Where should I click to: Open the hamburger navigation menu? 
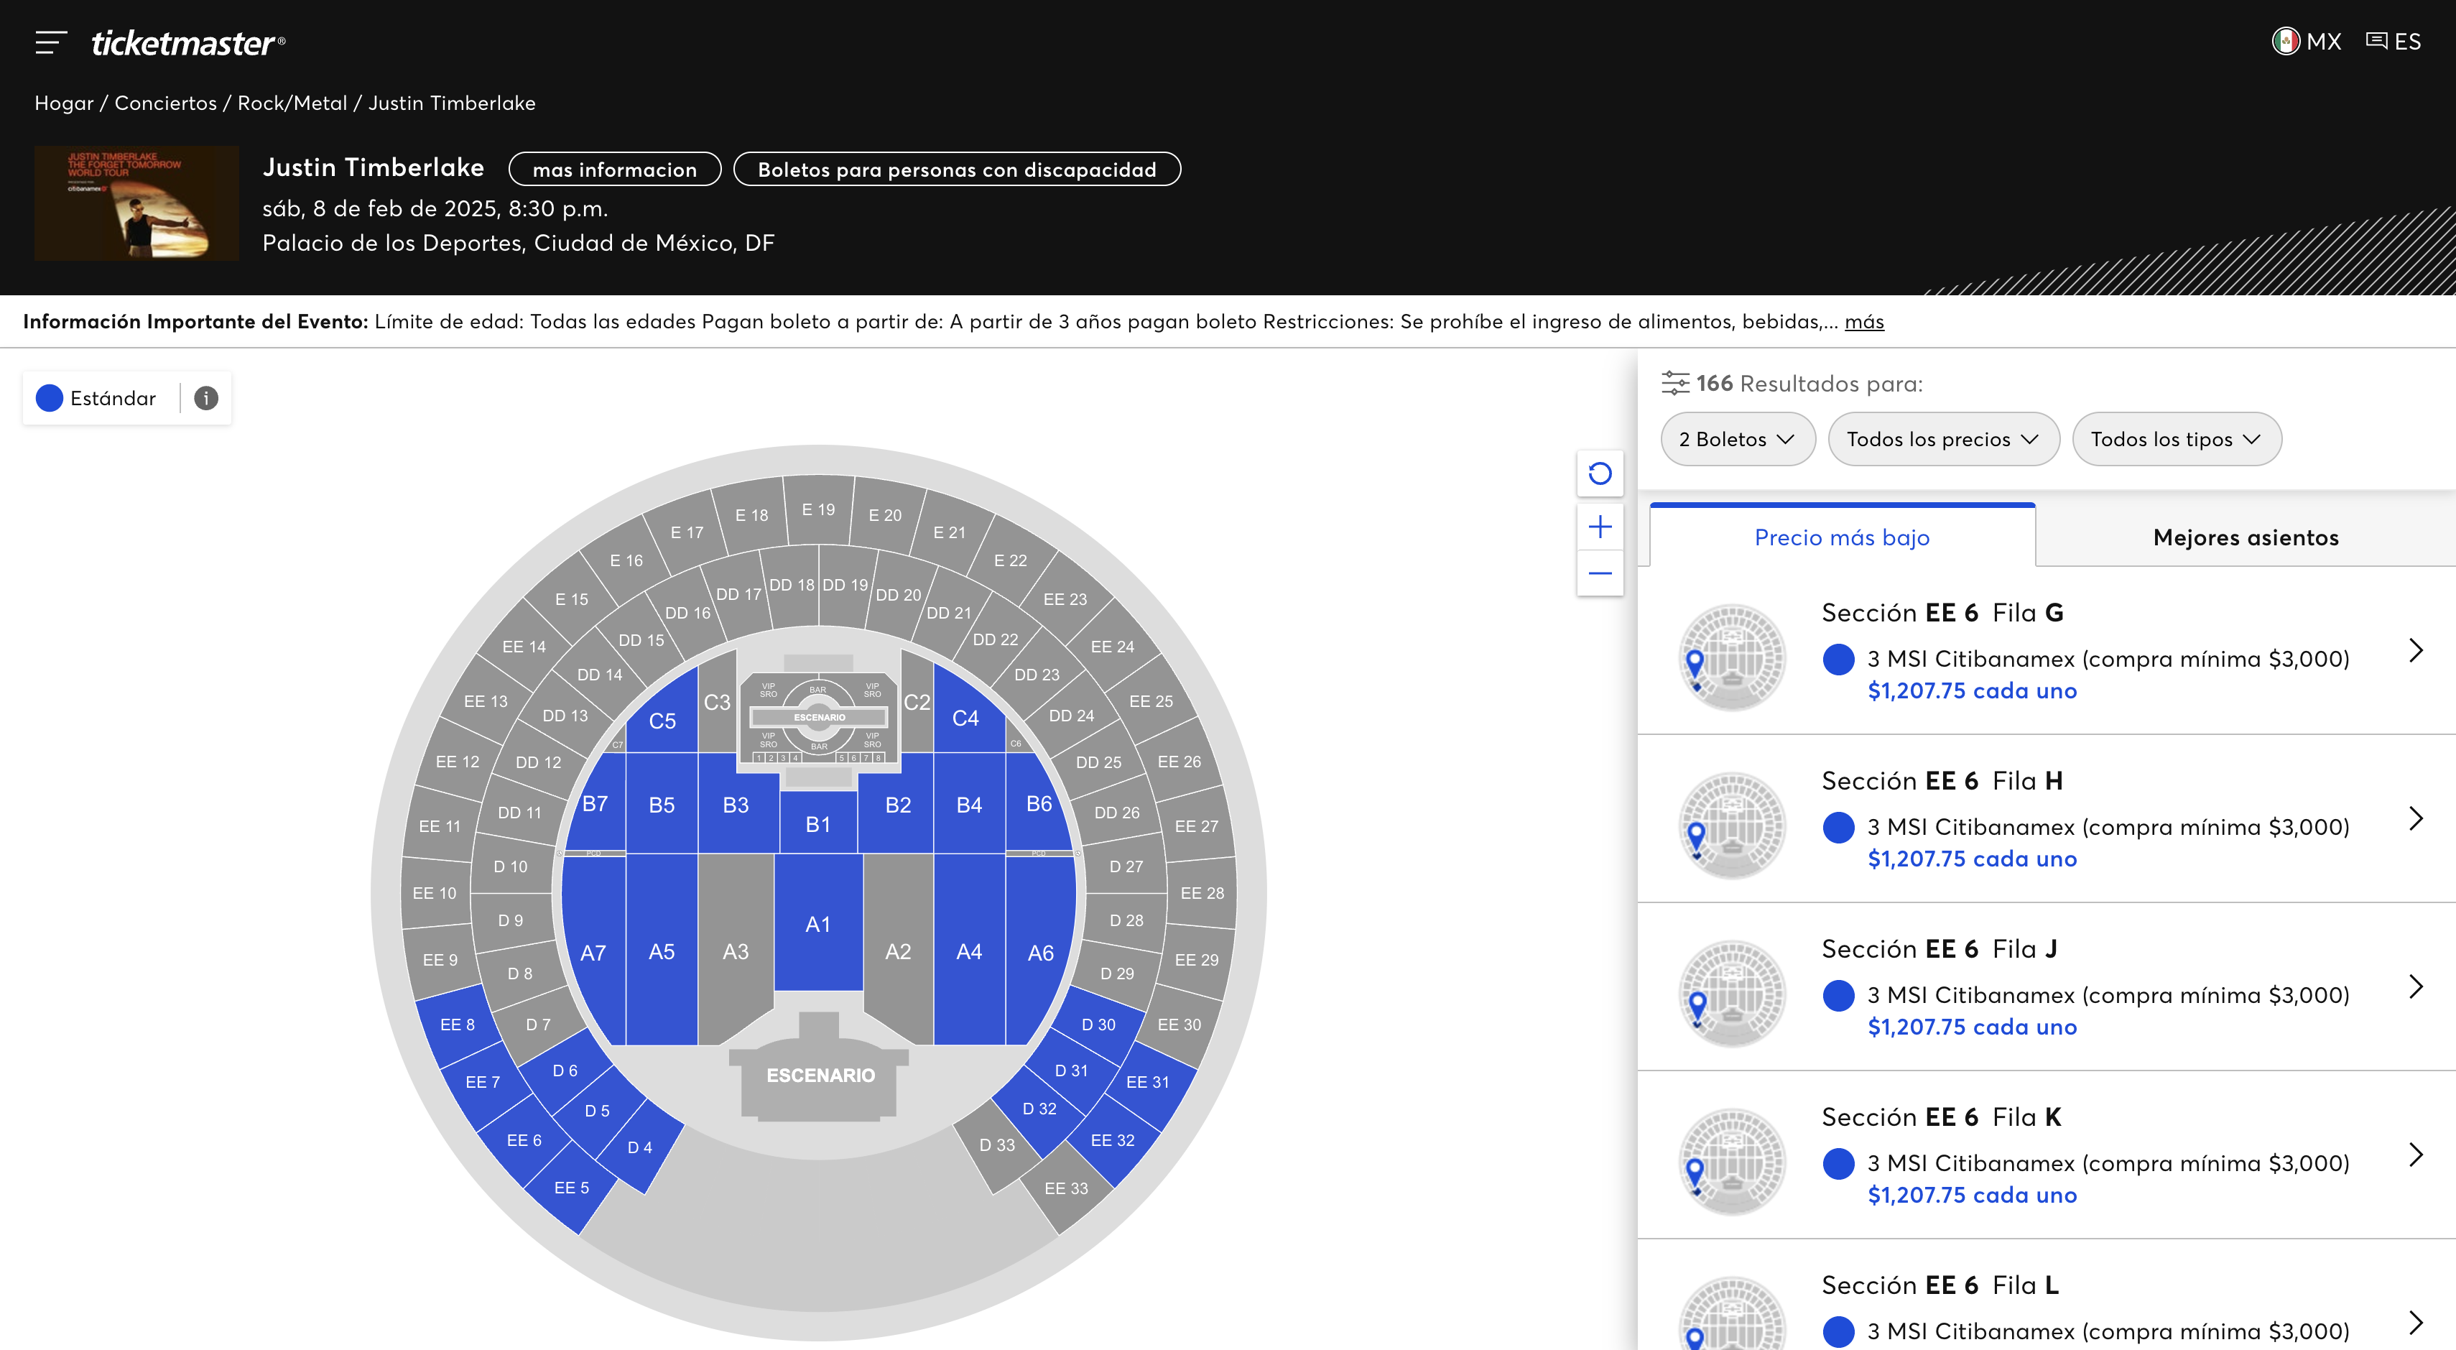tap(50, 42)
